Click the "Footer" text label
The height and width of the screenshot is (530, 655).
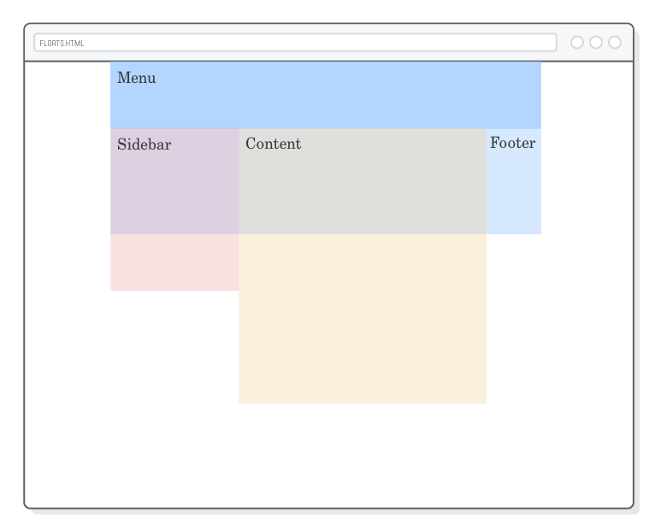[x=513, y=143]
